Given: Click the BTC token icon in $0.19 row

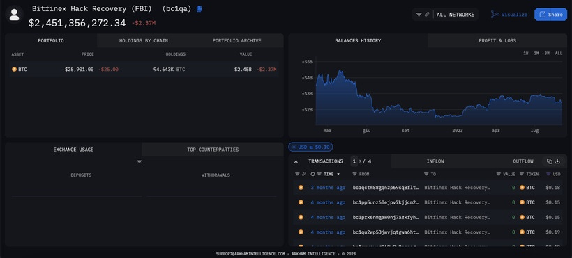Looking at the screenshot, I should (522, 232).
